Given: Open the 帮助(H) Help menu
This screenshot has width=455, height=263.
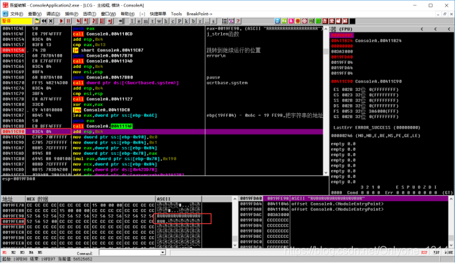Looking at the screenshot, I should [128, 14].
